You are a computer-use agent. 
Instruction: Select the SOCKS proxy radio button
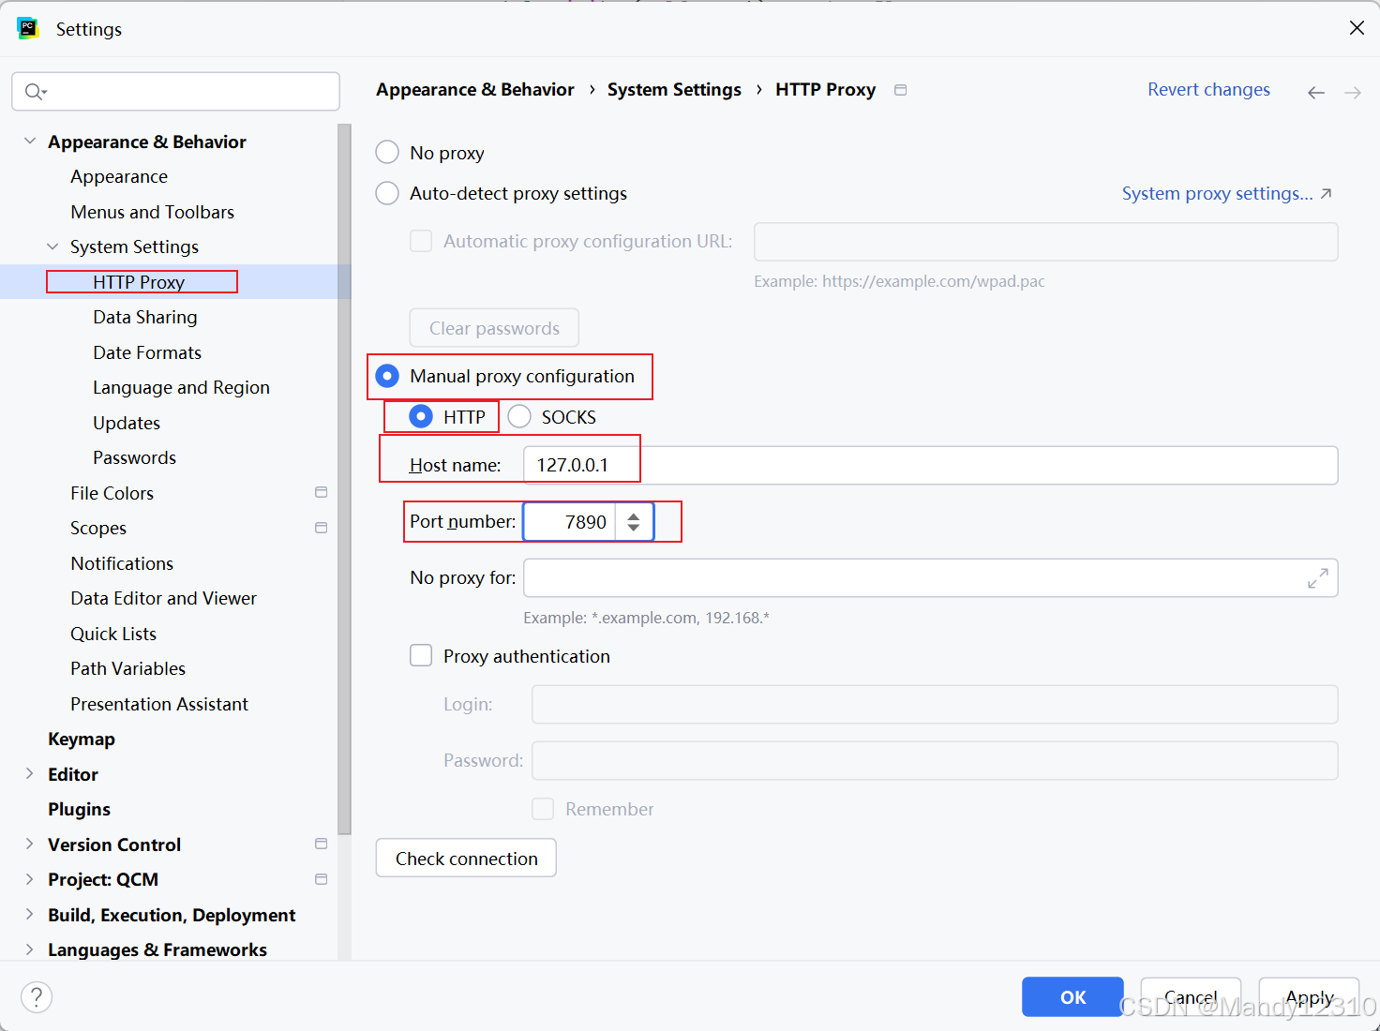click(x=518, y=416)
